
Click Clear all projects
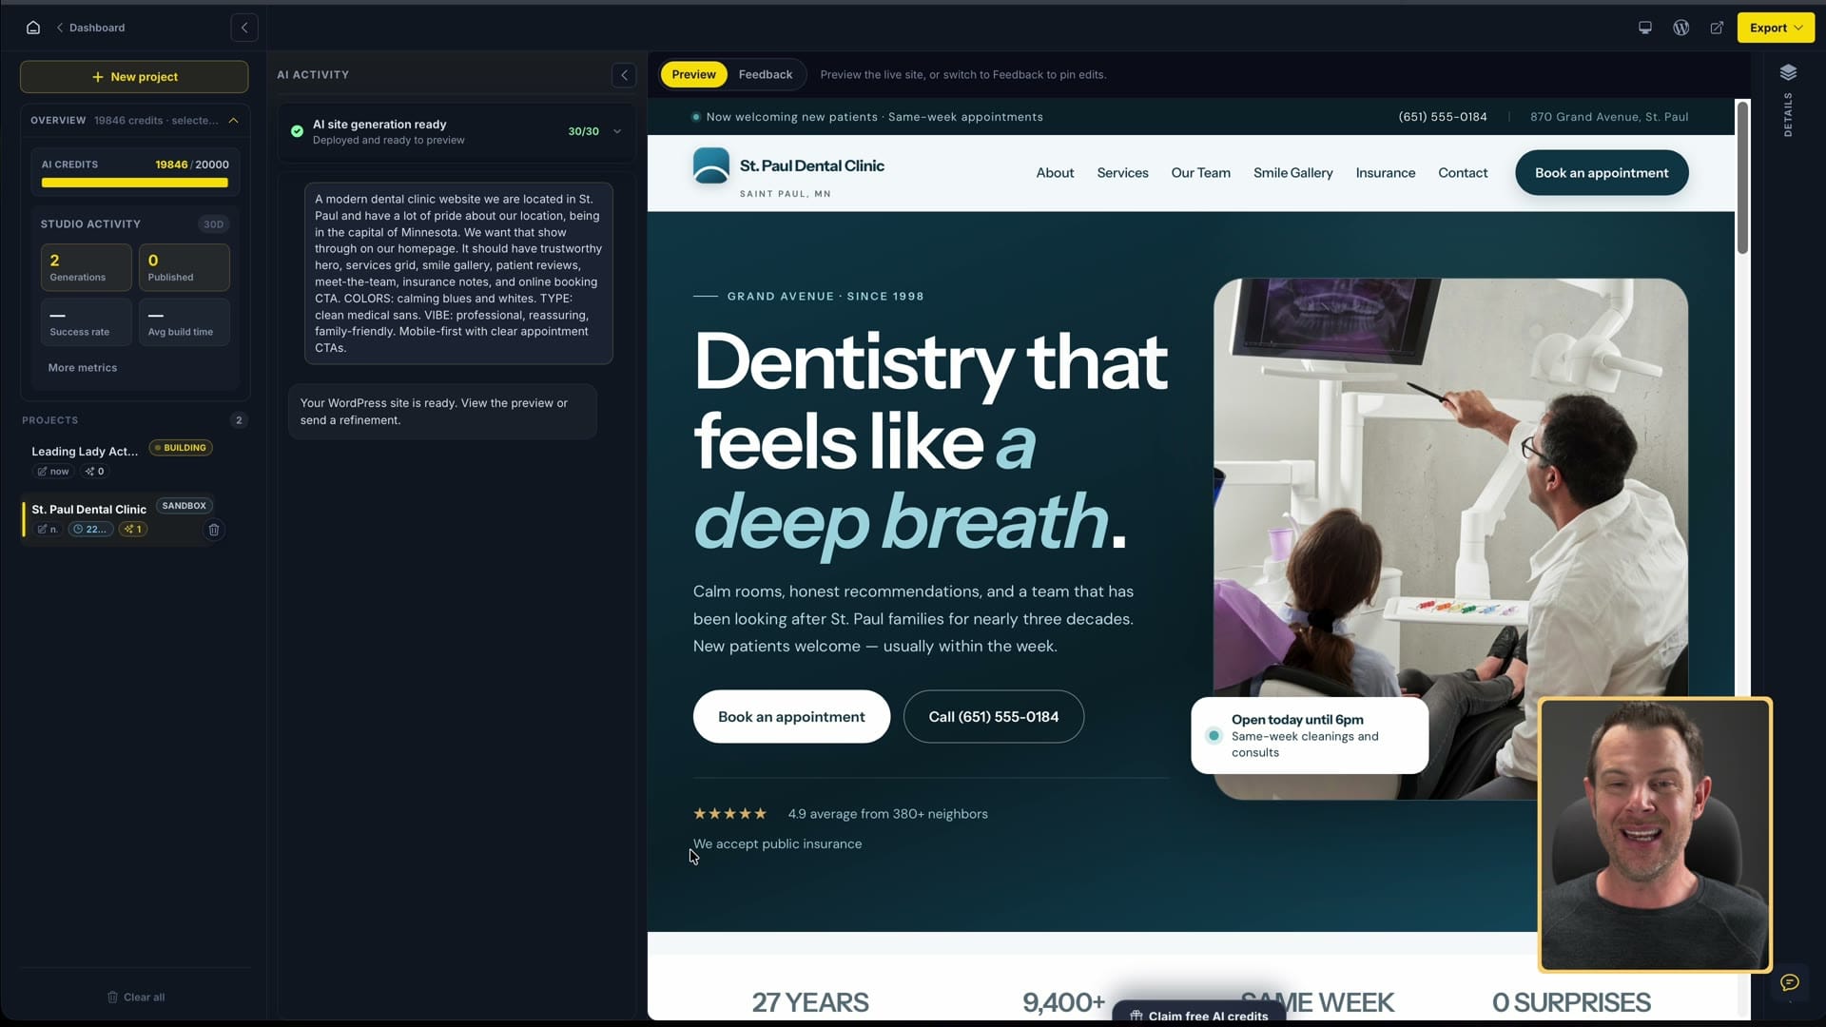[136, 998]
